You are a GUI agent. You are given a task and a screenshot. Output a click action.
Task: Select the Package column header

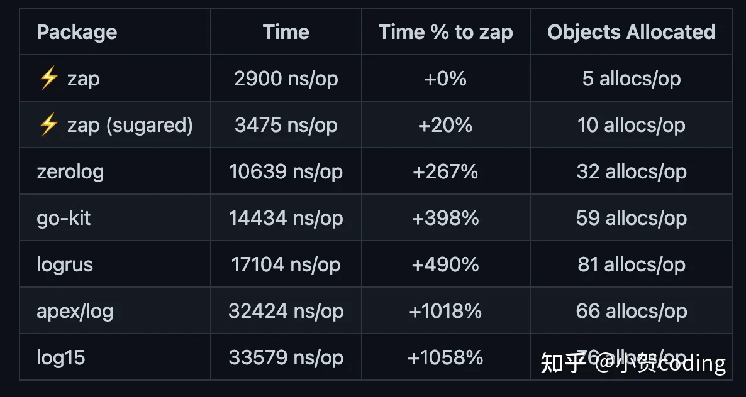(77, 32)
